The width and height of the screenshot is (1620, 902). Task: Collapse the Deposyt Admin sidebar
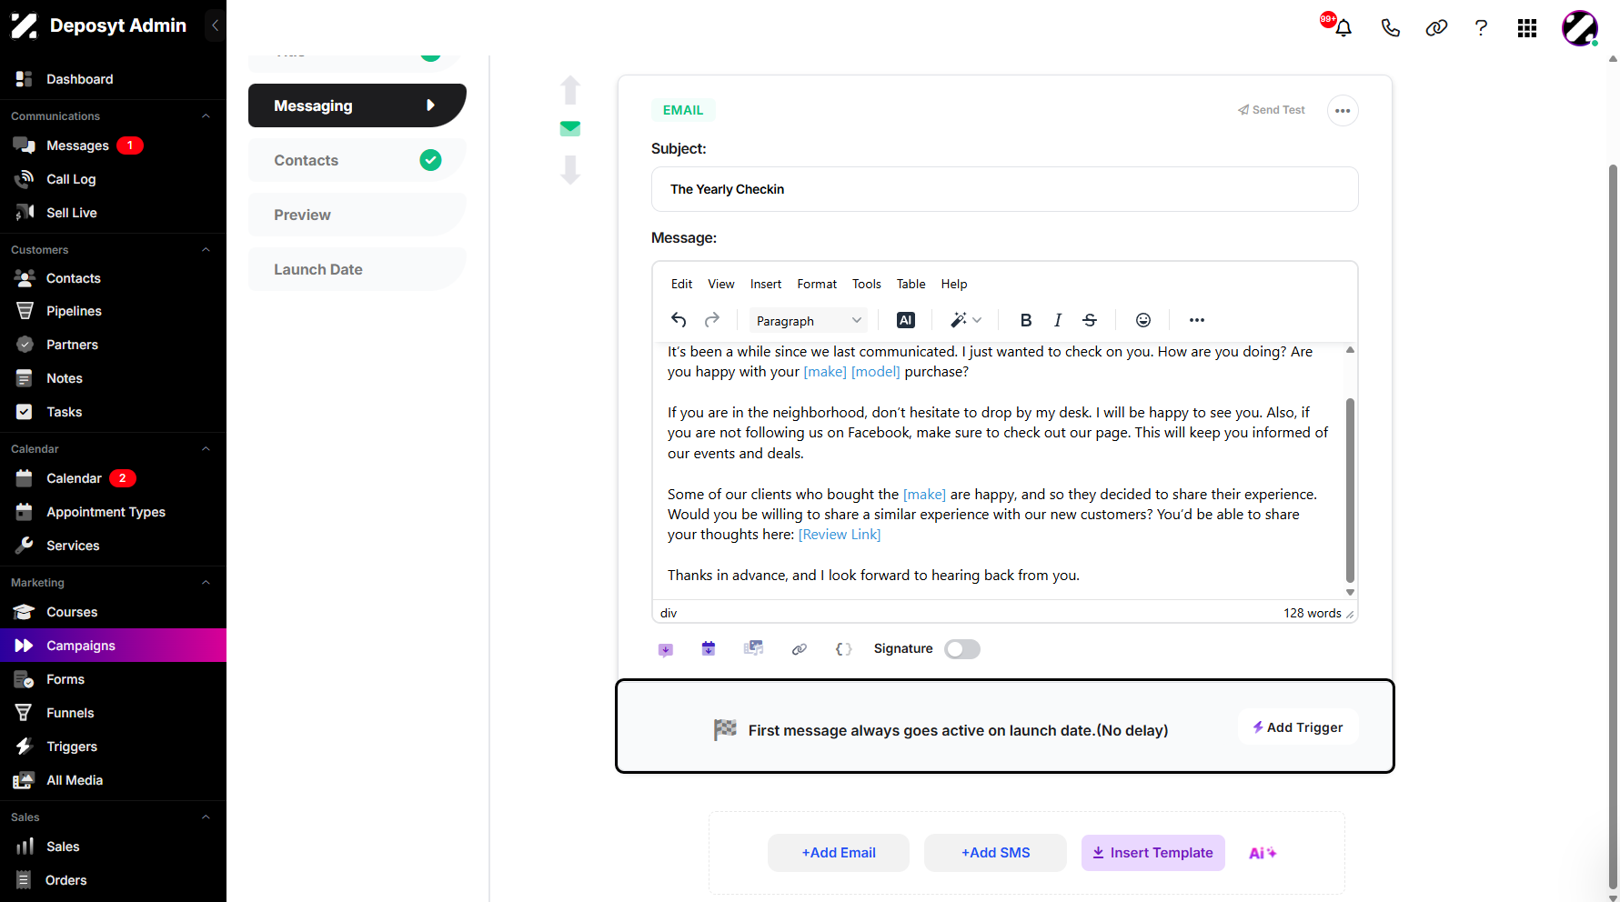[215, 25]
